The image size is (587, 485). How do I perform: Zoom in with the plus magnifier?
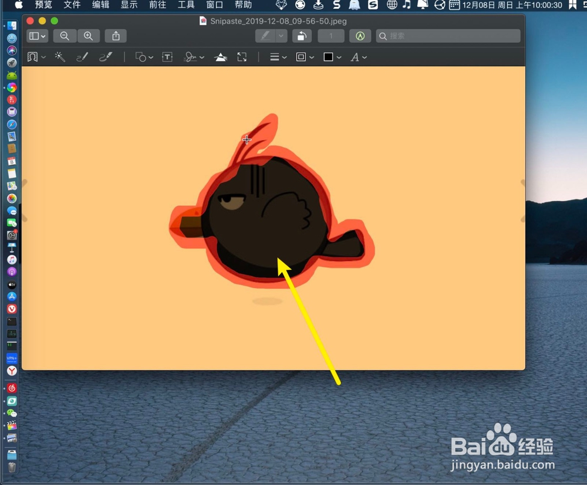coord(89,36)
